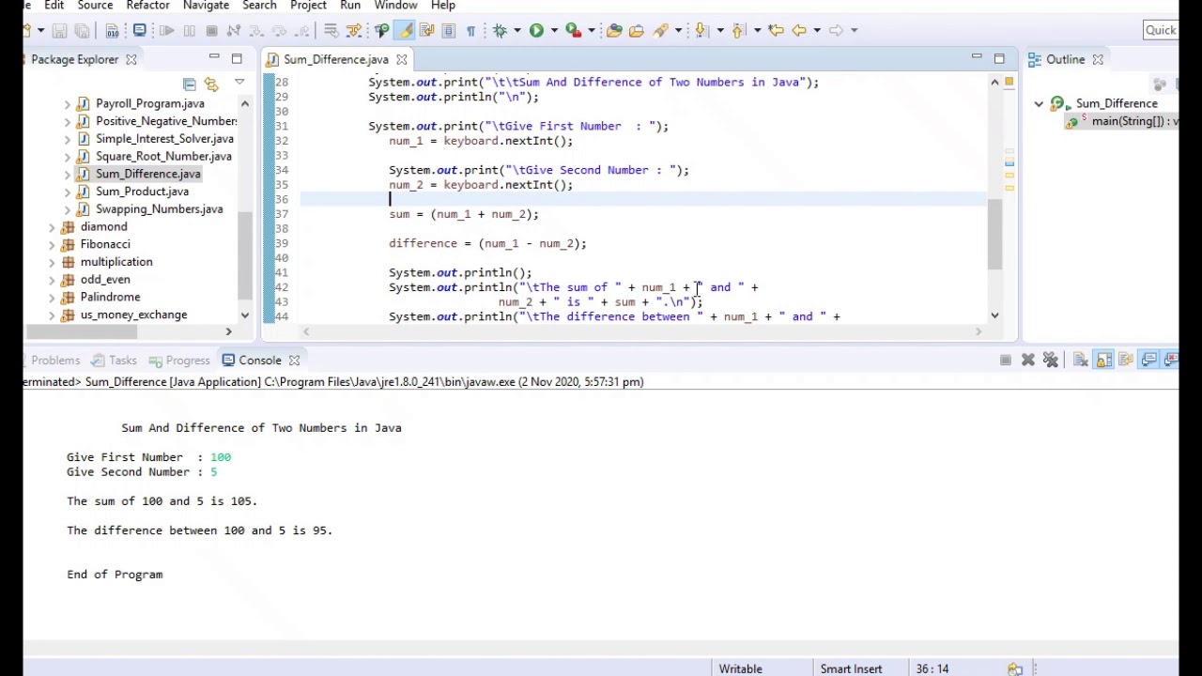1202x676 pixels.
Task: Open Package Explorer View Menu triangle
Action: tap(239, 83)
